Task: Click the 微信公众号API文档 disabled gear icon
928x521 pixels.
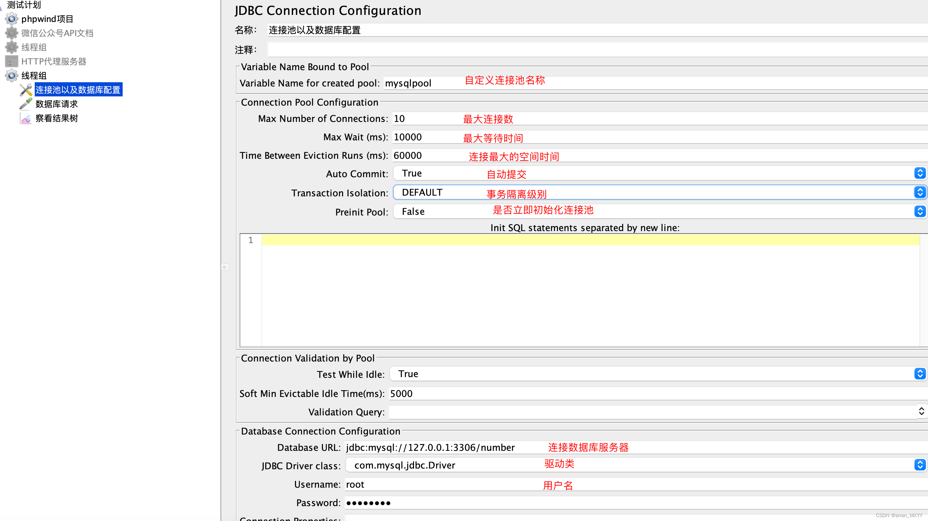Action: click(12, 33)
